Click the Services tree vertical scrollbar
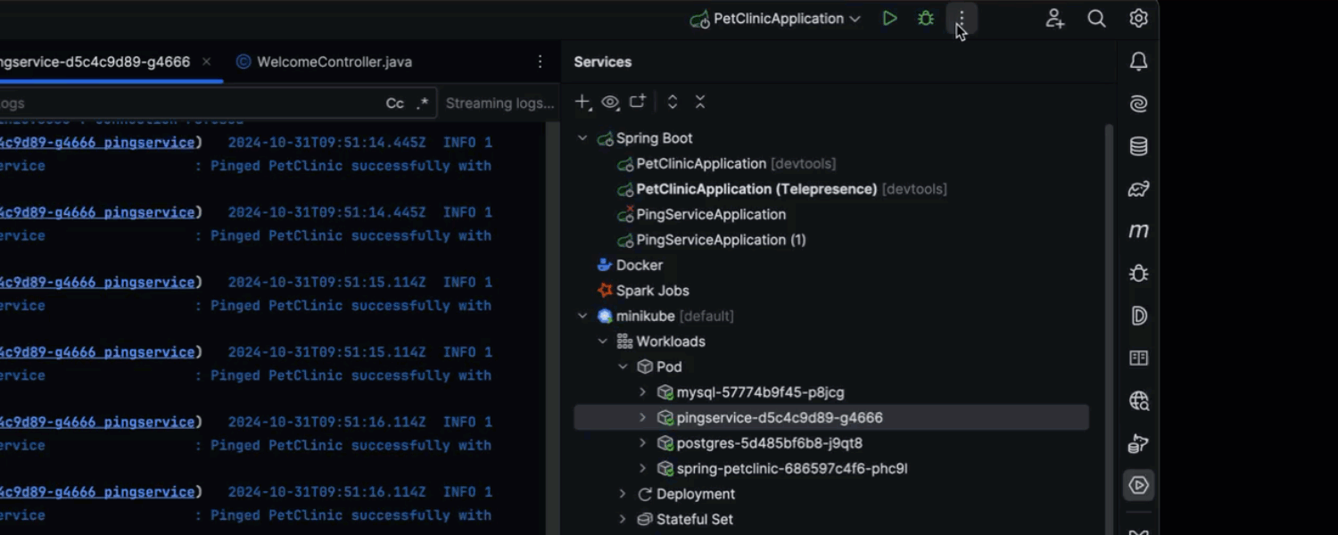Screen dimensions: 1338x535 pyautogui.click(x=1109, y=330)
